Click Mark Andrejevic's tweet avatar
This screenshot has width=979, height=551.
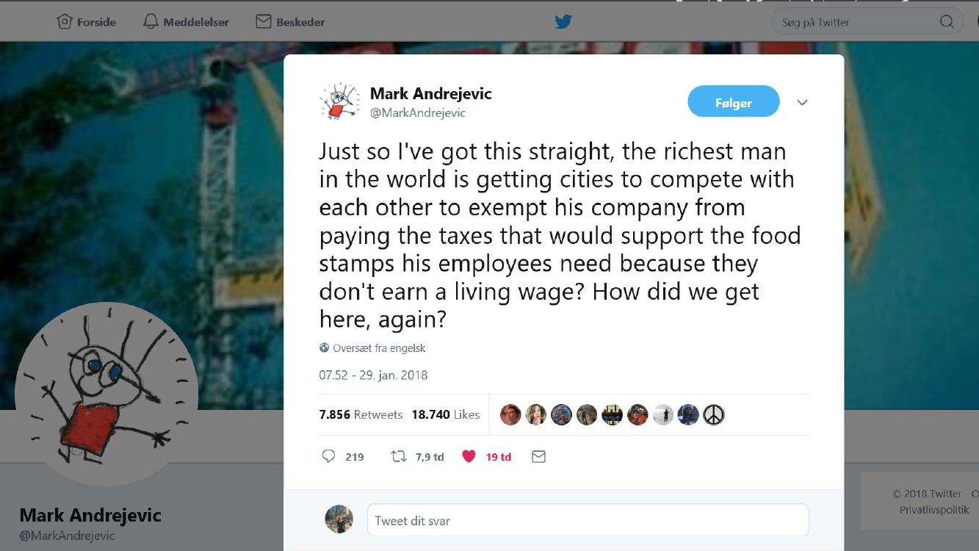coord(339,101)
